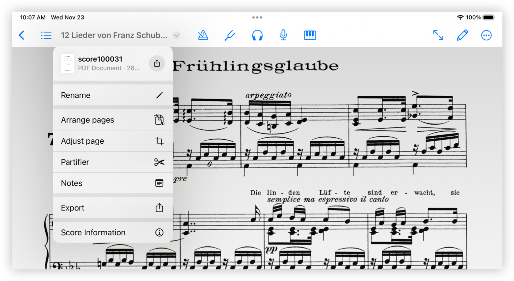Click the score title '12 Lieder von Franz Schub...'
Screen dimensions: 514x281
click(x=114, y=35)
